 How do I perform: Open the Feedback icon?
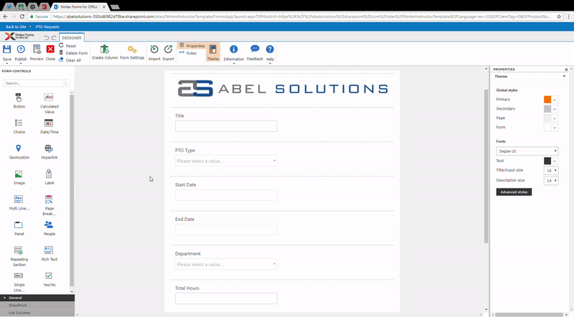[x=255, y=49]
